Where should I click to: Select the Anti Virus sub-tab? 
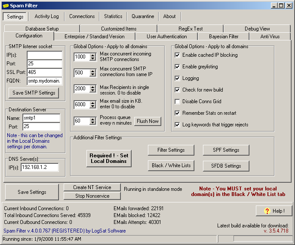[x=270, y=37]
